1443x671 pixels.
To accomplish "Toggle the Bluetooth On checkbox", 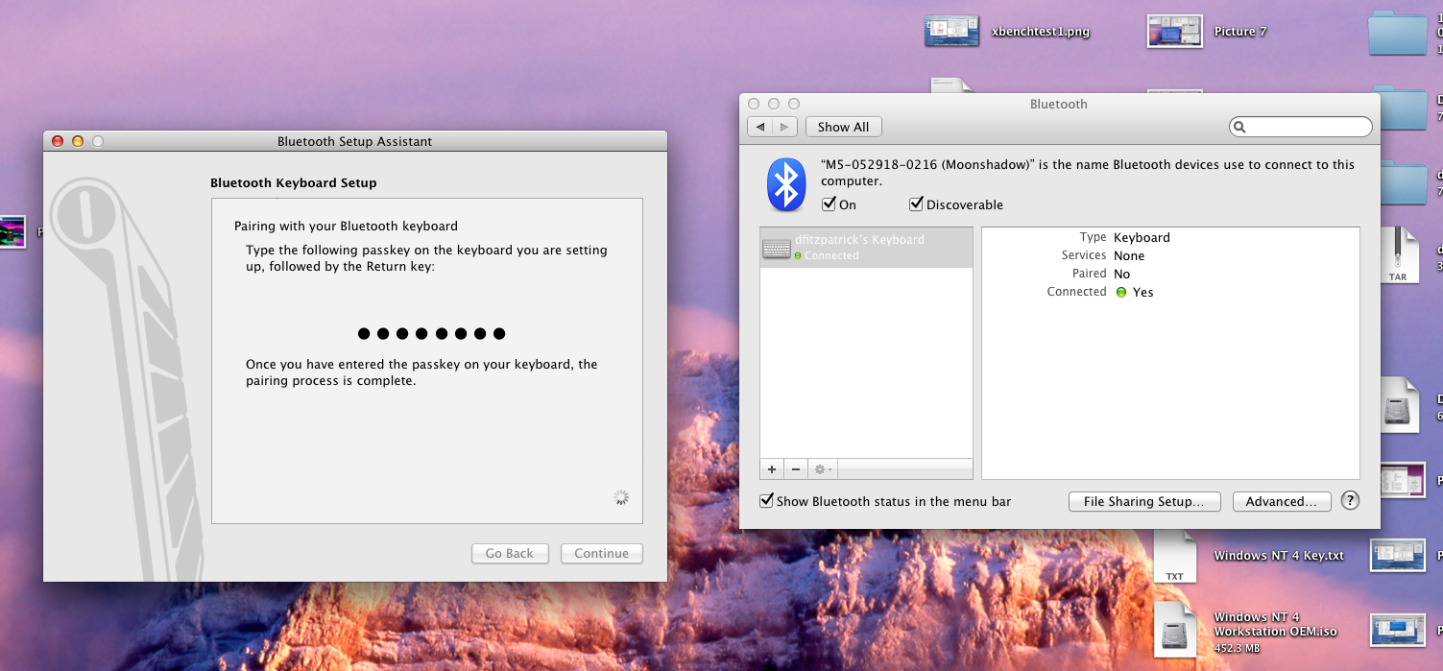I will coord(829,204).
